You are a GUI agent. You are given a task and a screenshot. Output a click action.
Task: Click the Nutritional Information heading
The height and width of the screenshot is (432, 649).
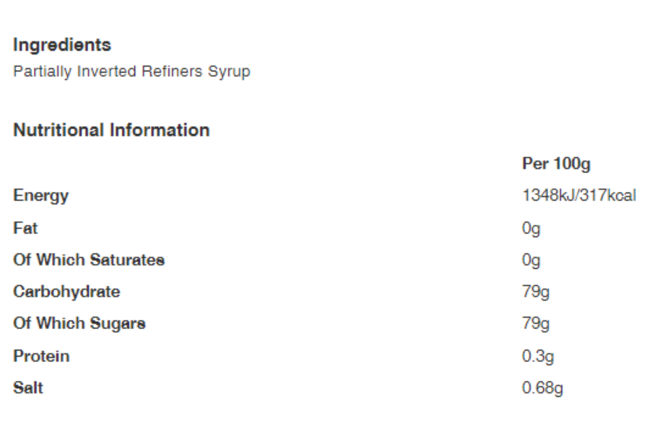111,130
